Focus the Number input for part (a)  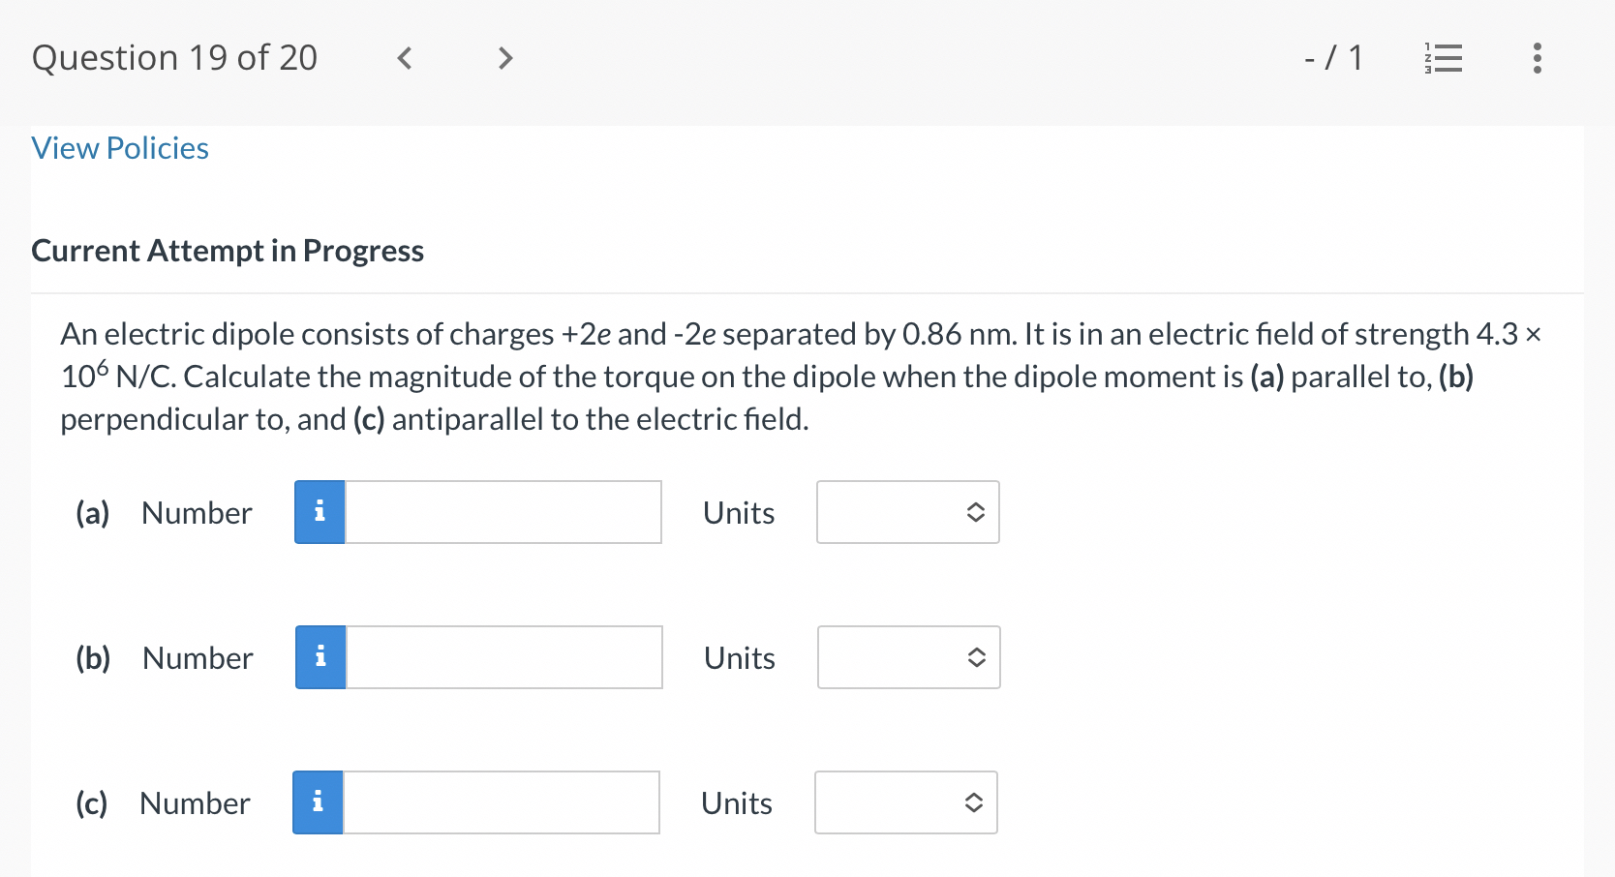point(503,512)
